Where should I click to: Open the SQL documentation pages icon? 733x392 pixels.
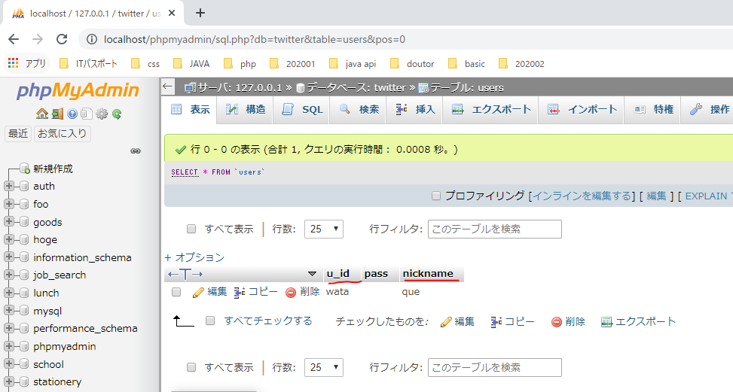click(x=87, y=114)
